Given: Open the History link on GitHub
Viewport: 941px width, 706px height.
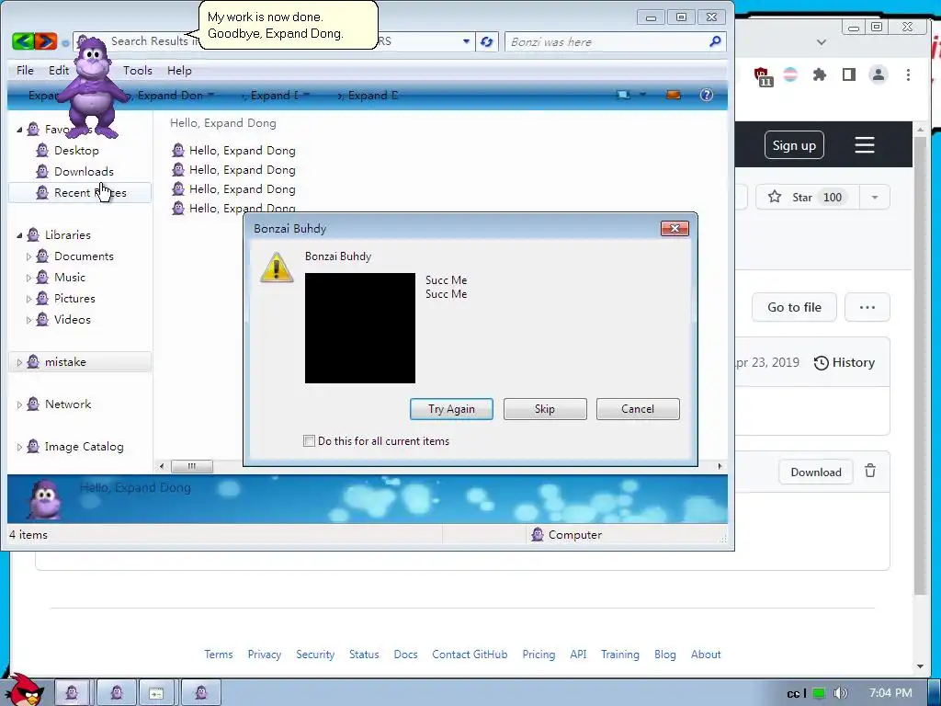Looking at the screenshot, I should tap(845, 362).
